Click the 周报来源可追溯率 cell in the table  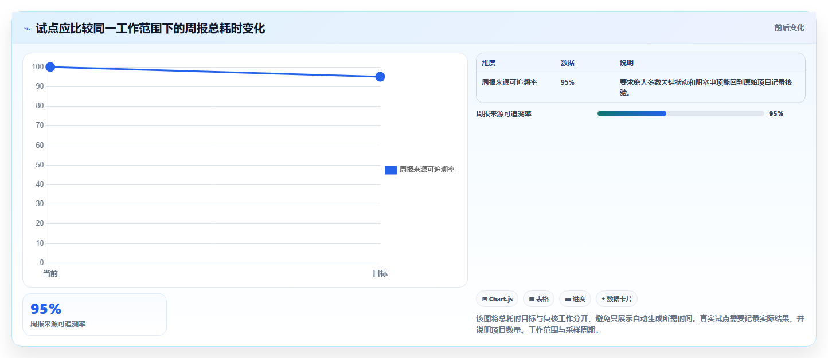click(510, 82)
